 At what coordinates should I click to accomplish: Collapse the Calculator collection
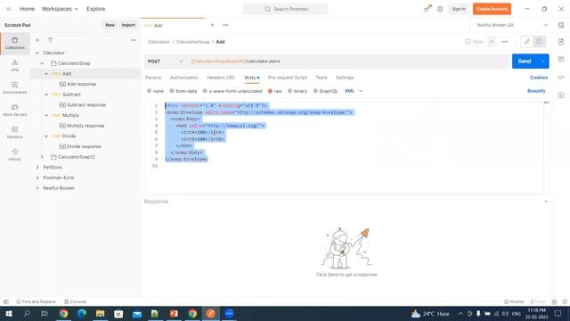[x=37, y=53]
